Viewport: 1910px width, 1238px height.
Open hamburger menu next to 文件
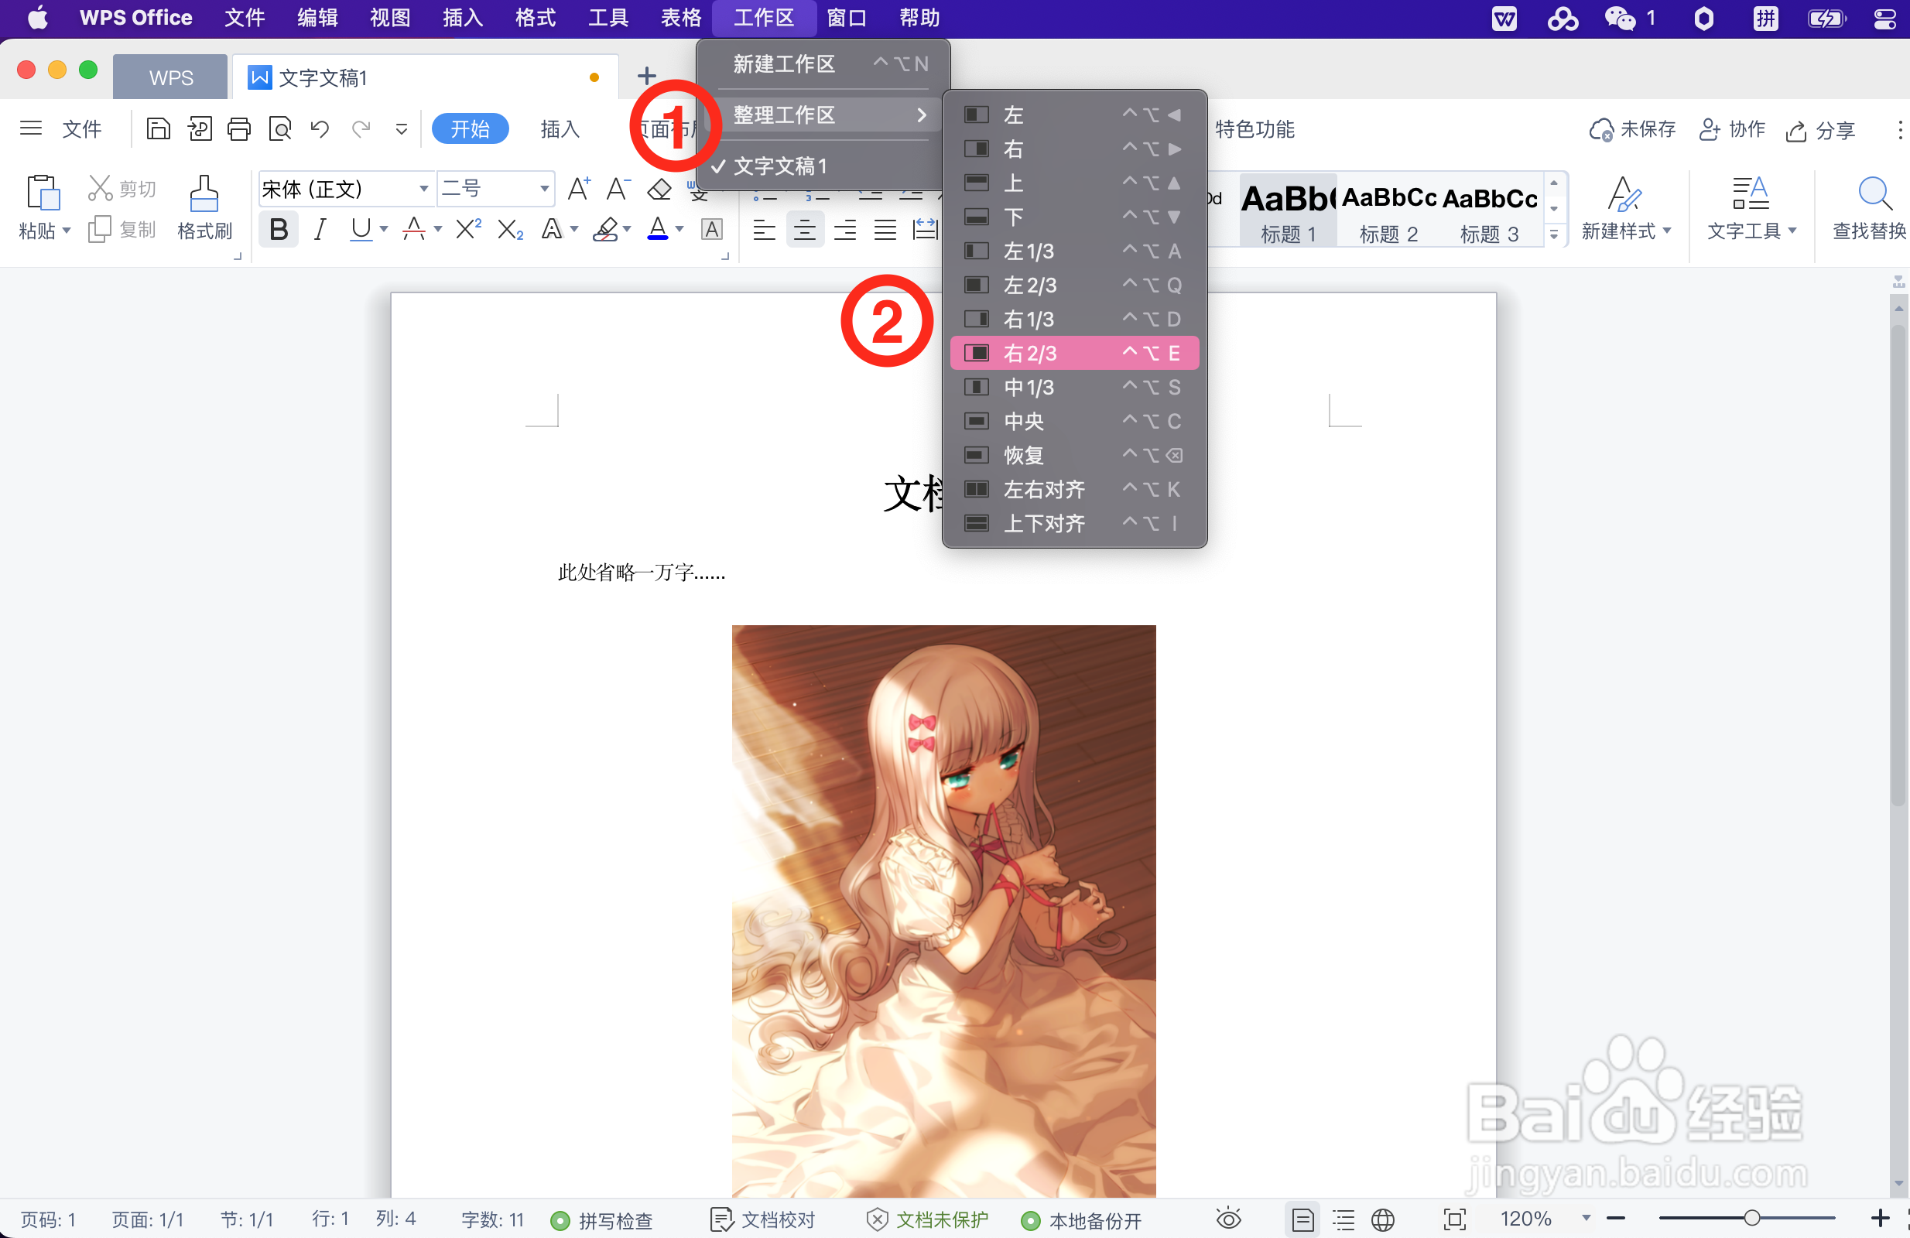[30, 128]
